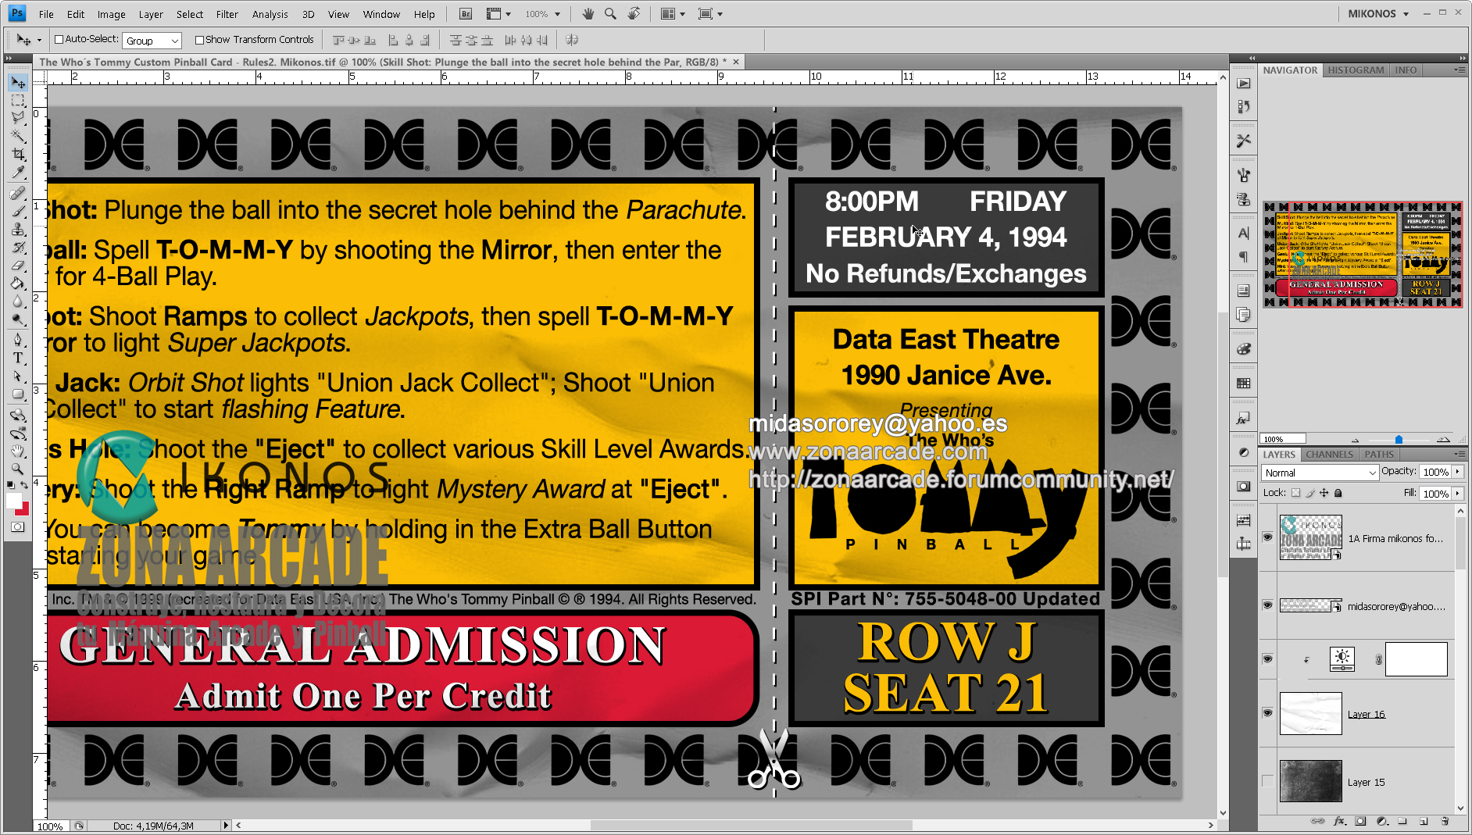
Task: Click the Rotate View tool in application bar
Action: (634, 14)
